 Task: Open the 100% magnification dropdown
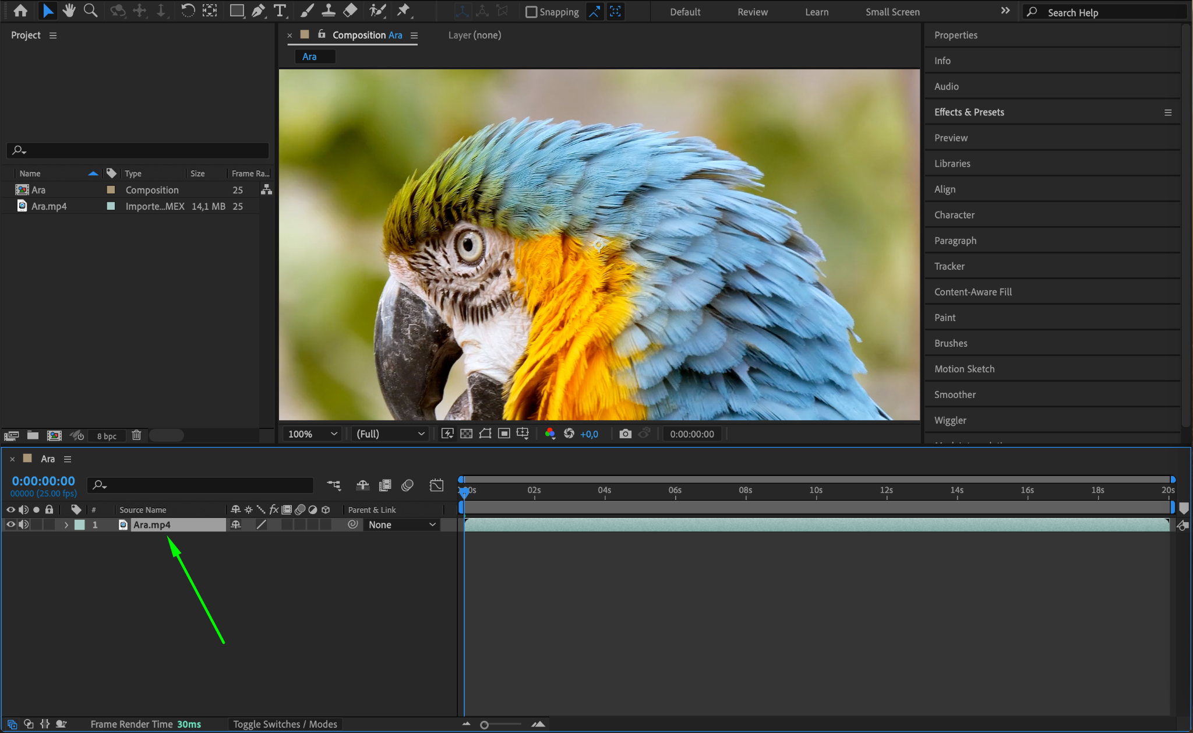click(x=313, y=434)
